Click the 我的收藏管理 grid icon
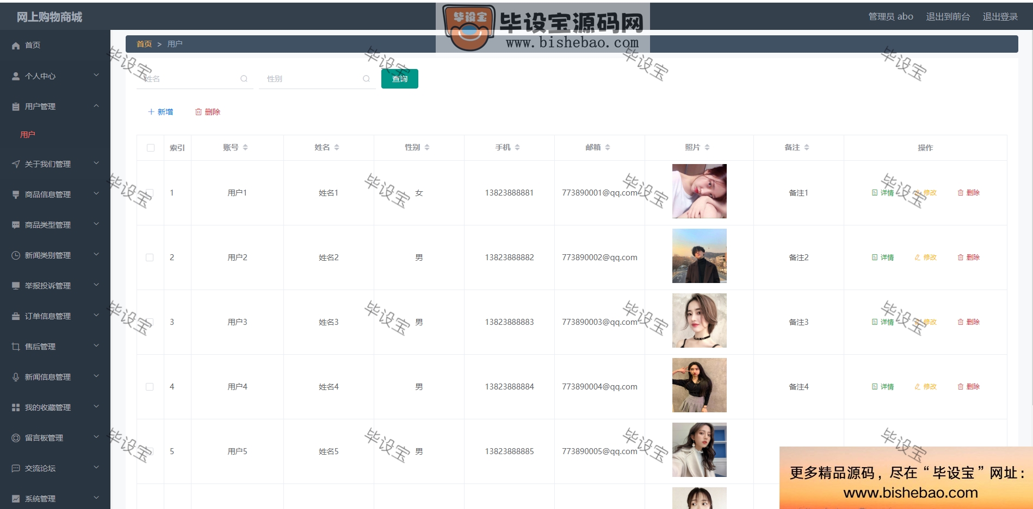Screen dimensions: 1033x509 point(16,407)
